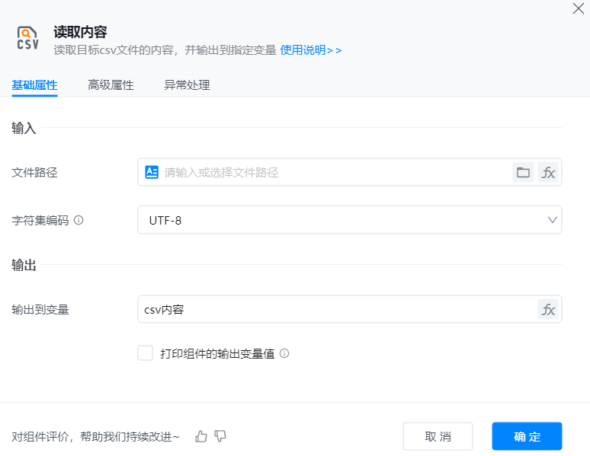
Task: Click the csv内容 output variable field
Action: coord(335,309)
